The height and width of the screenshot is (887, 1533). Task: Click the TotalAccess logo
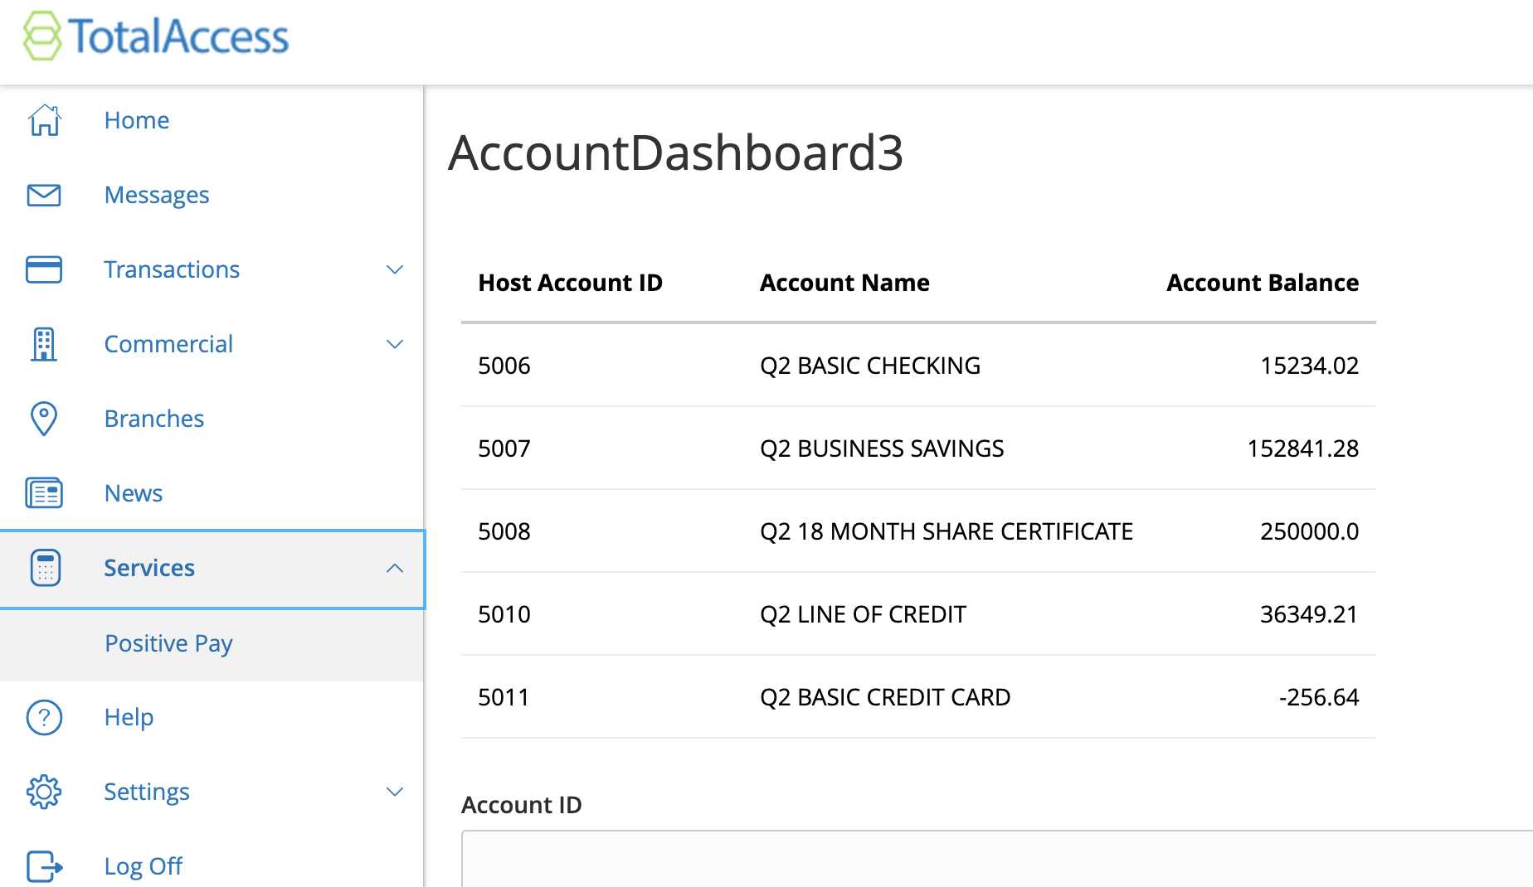(156, 36)
